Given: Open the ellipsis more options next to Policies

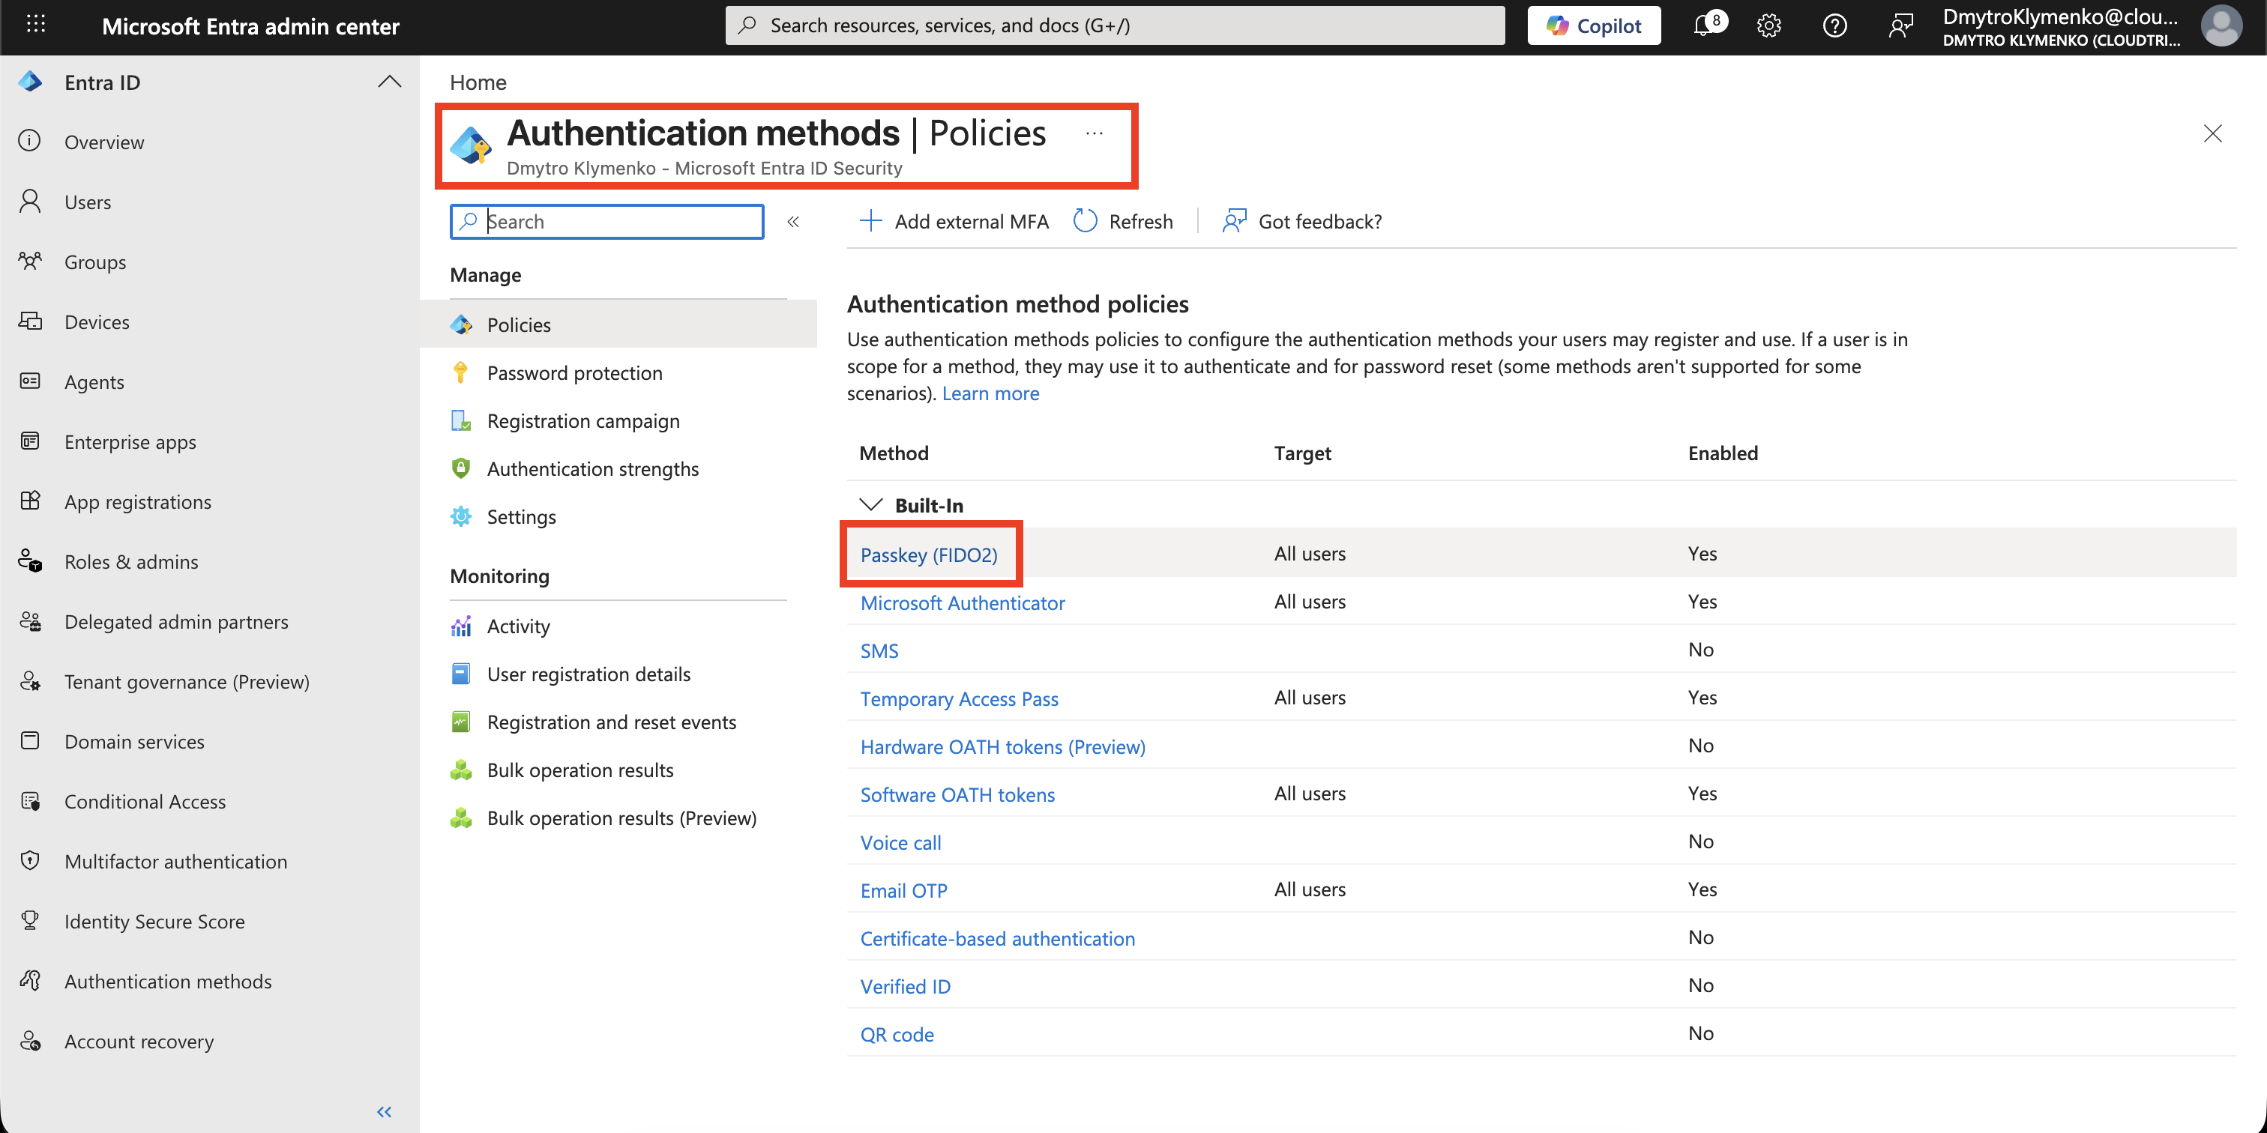Looking at the screenshot, I should (x=1094, y=133).
